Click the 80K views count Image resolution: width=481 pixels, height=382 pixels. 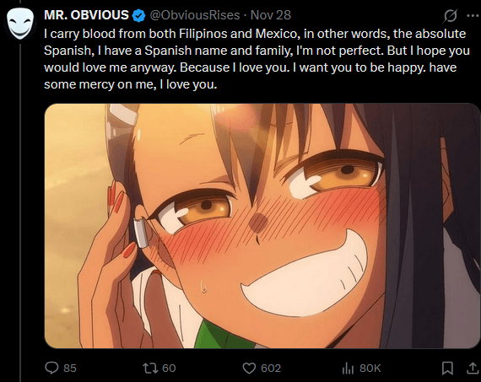[x=370, y=369]
